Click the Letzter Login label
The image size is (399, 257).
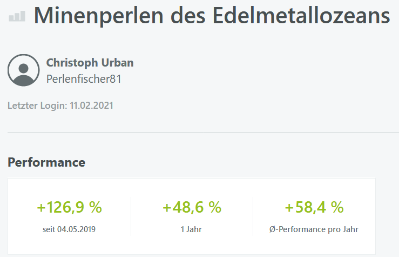37,105
